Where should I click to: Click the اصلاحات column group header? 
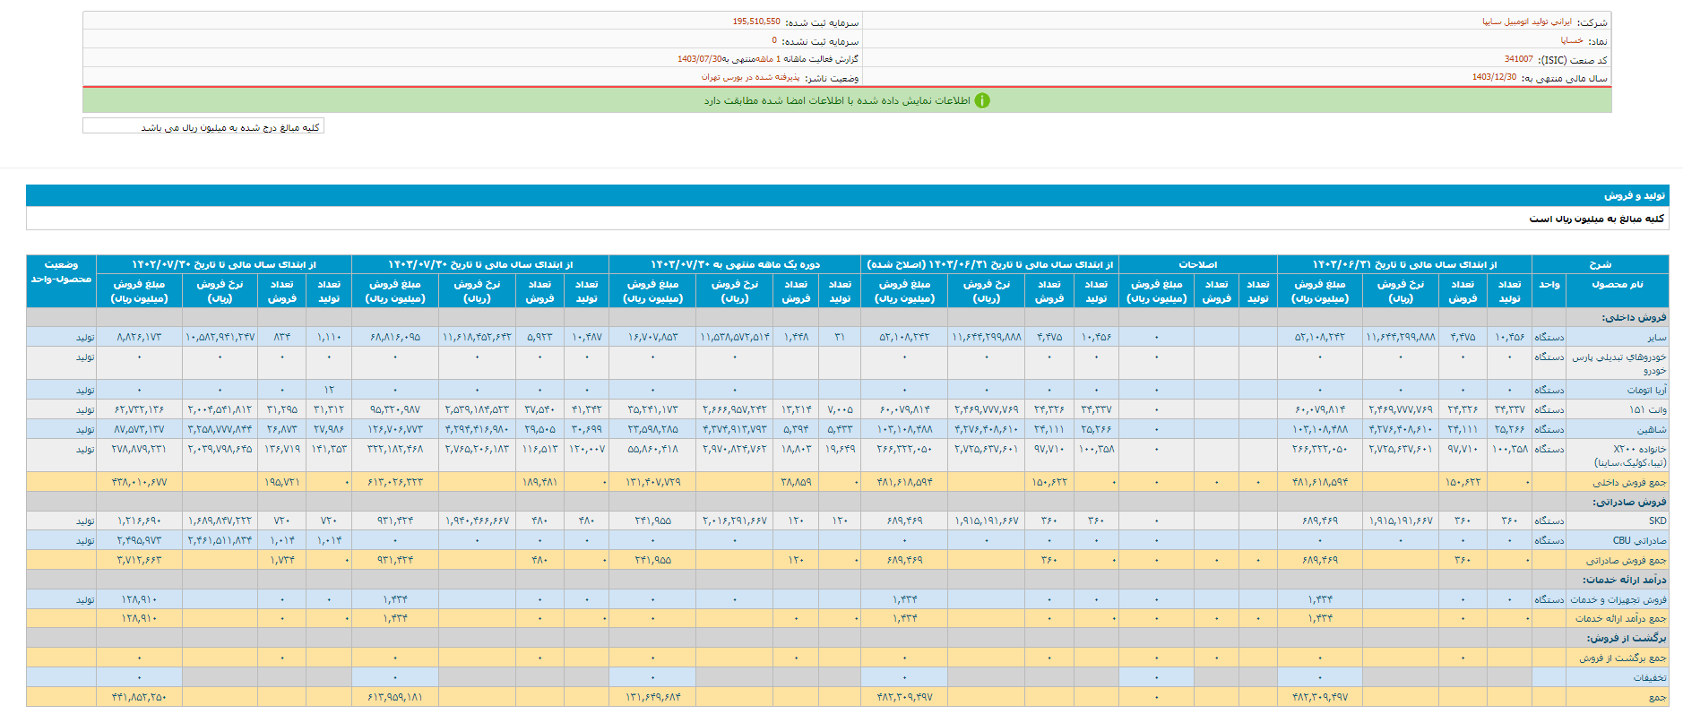1197,264
